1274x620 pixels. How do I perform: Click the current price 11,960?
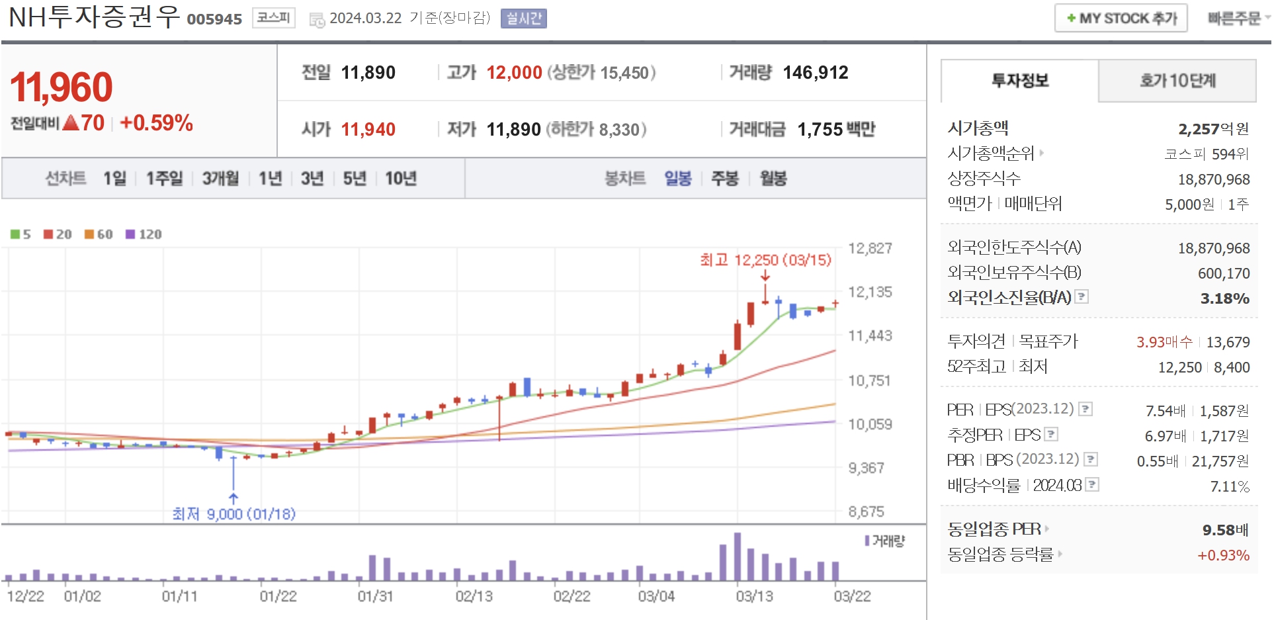coord(61,87)
